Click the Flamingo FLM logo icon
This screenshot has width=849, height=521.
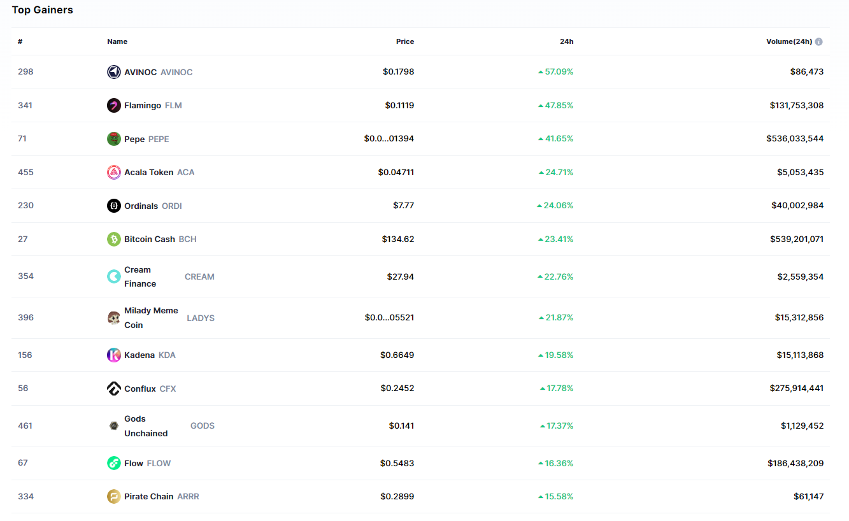point(114,106)
